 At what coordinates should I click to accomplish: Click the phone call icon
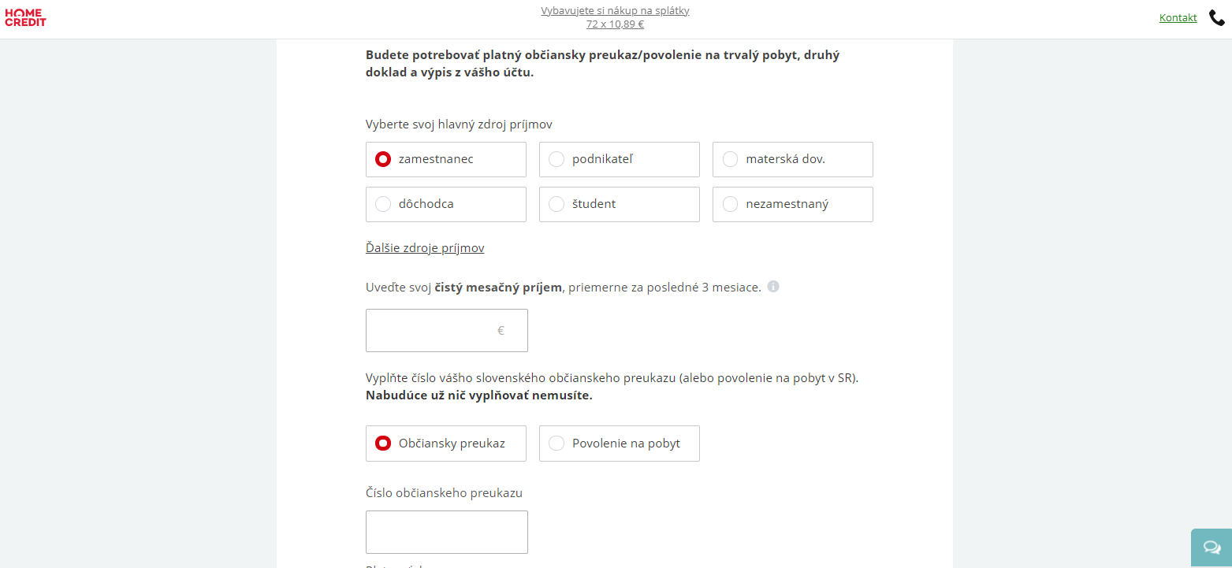coord(1216,17)
